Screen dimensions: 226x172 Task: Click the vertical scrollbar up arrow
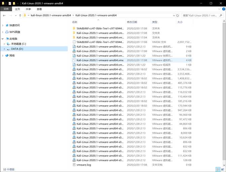[x=224, y=21]
